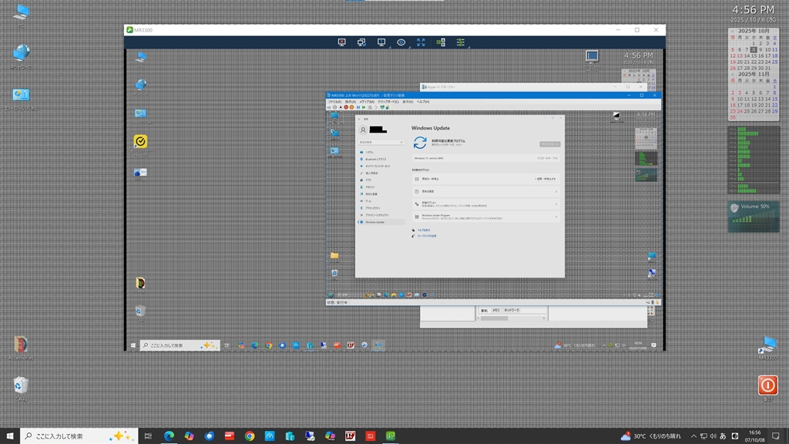The image size is (789, 444).
Task: Open the settings sliders icon in remote toolbar
Action: (x=461, y=42)
